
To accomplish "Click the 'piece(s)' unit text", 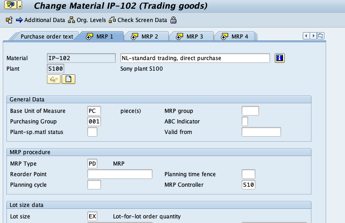I will tap(130, 111).
